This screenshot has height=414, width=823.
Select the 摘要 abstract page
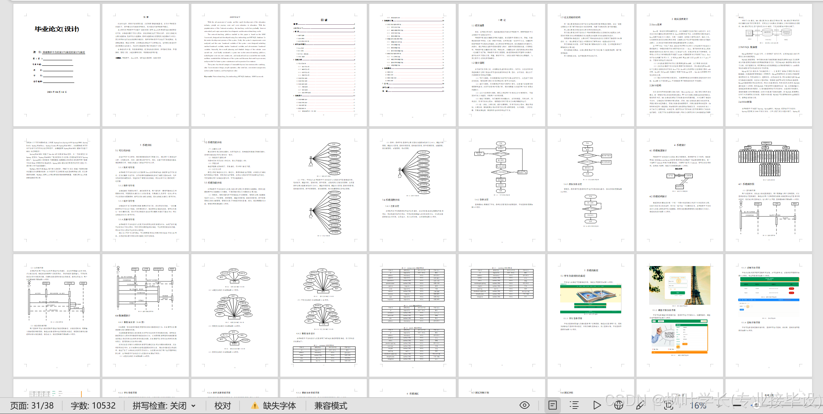146,65
